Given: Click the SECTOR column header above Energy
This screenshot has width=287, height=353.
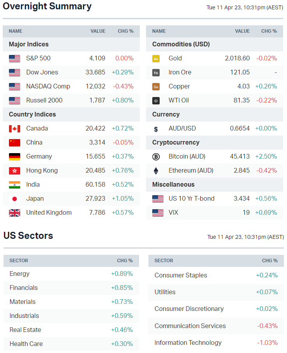Looking at the screenshot, I should 19,261.
